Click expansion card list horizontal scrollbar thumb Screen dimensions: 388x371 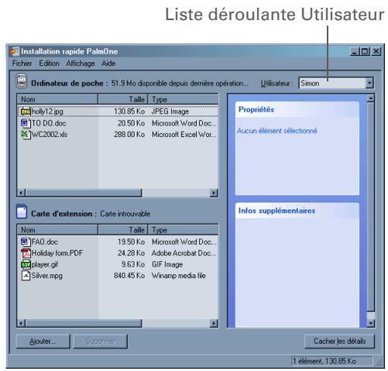tap(84, 323)
